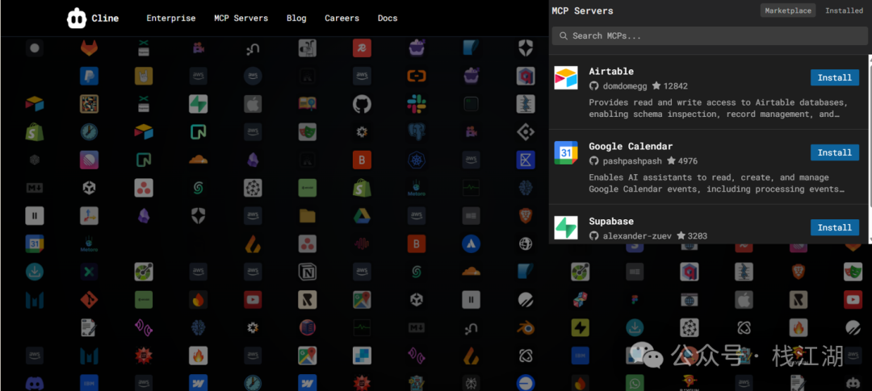Click the Google Calendar card title
This screenshot has width=872, height=391.
(631, 147)
